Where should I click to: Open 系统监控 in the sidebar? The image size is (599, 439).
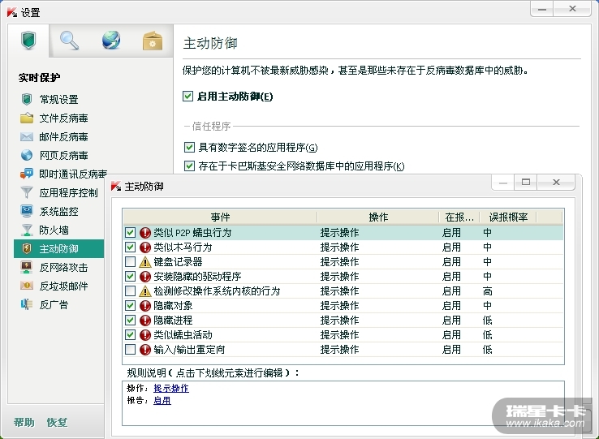click(x=58, y=211)
